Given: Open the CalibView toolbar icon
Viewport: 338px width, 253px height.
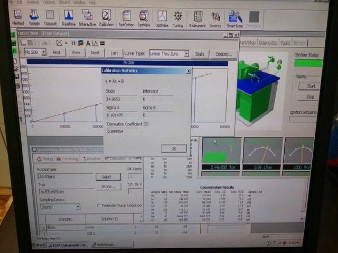Looking at the screenshot, I should click(x=106, y=17).
